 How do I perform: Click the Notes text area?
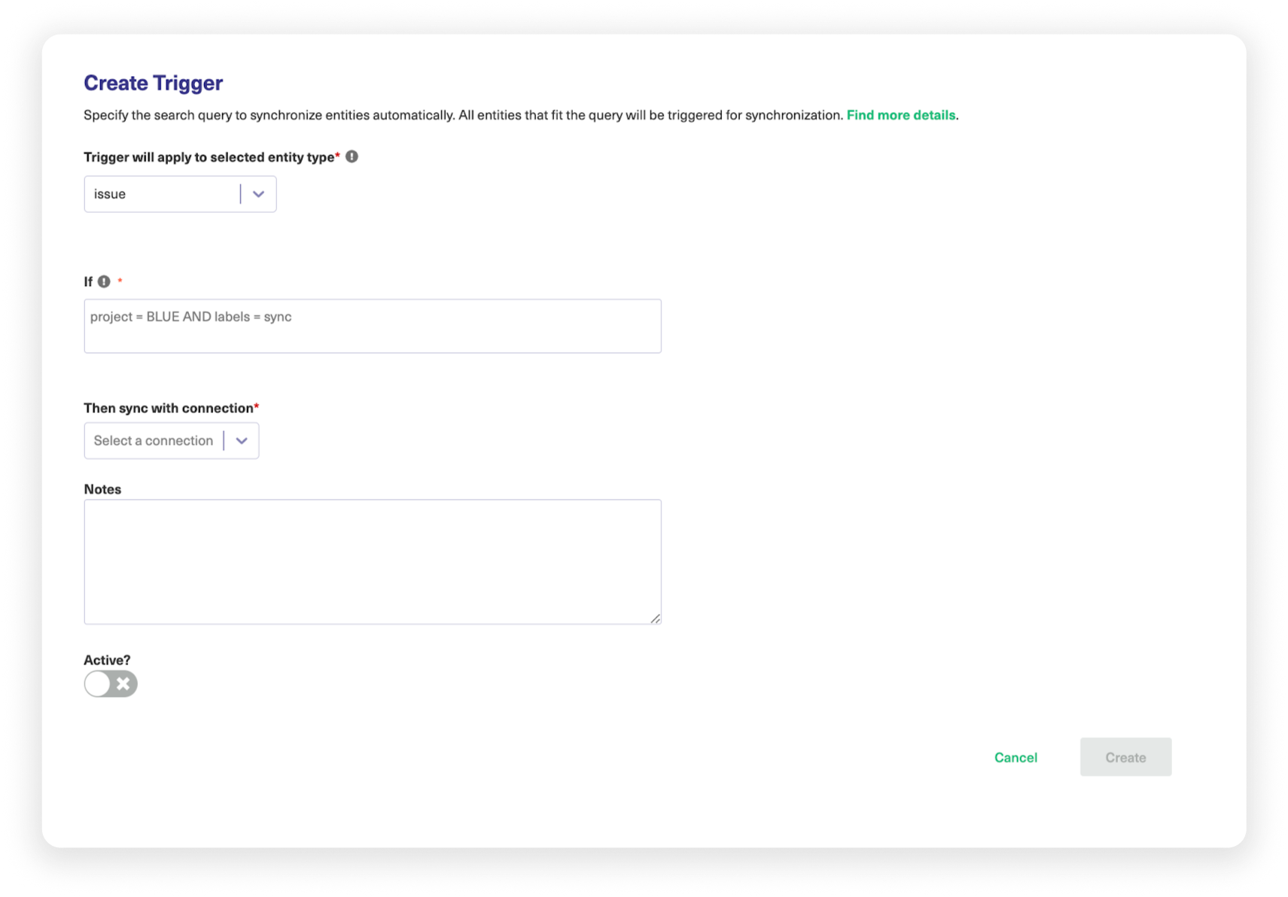[x=372, y=561]
